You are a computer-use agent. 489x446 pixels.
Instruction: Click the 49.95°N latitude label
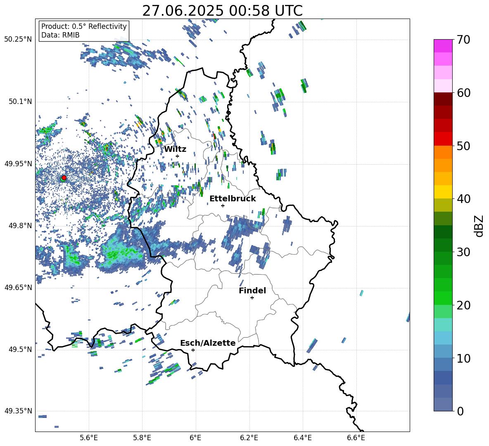[x=18, y=163]
